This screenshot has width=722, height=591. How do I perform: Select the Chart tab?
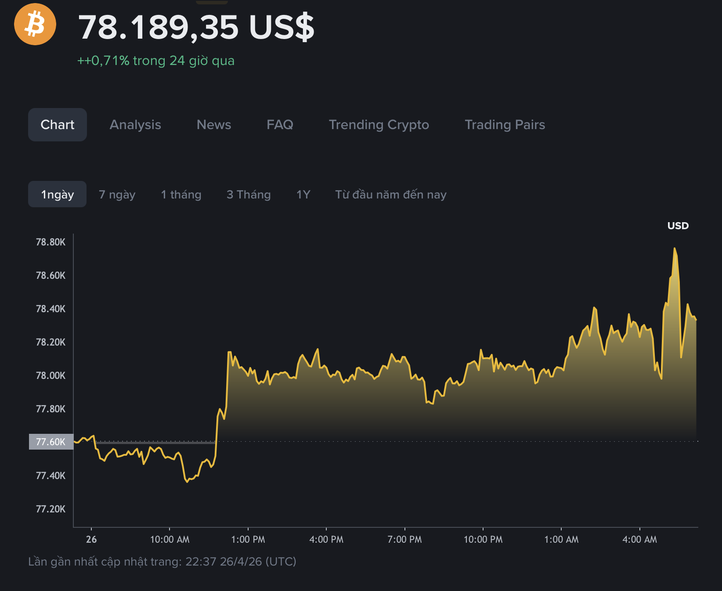(57, 125)
